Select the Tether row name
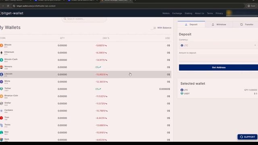Viewport: 258px width, 145px height. [x=8, y=88]
